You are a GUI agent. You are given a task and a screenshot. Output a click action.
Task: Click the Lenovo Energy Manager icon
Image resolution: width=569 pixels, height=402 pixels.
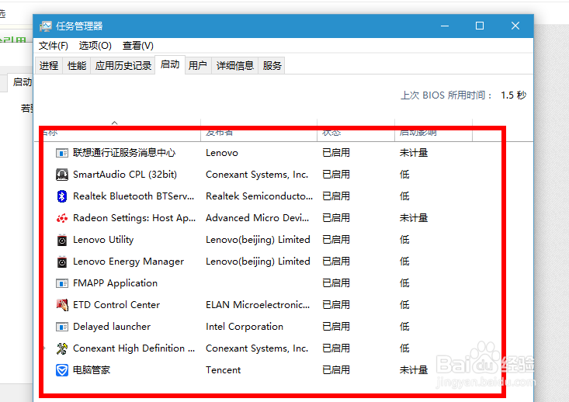pos(62,262)
